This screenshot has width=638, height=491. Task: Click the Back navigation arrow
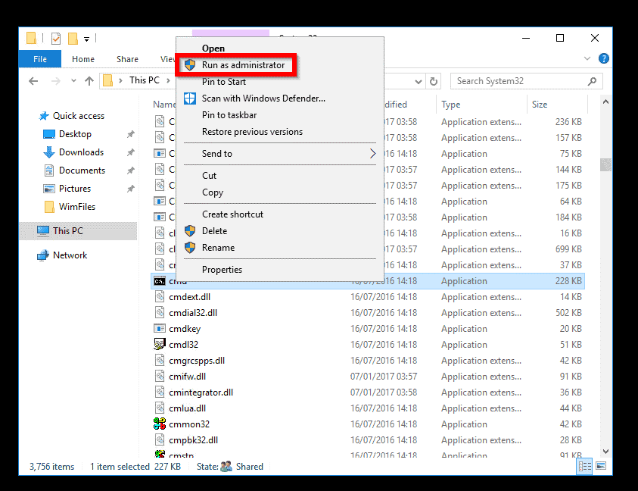click(33, 81)
